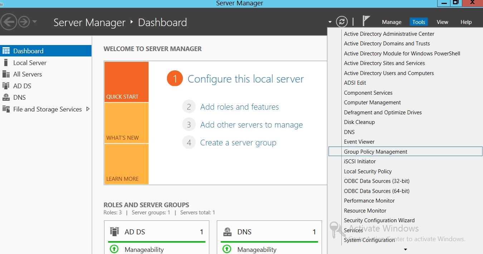
Task: Open the notifications flag icon
Action: click(x=366, y=21)
